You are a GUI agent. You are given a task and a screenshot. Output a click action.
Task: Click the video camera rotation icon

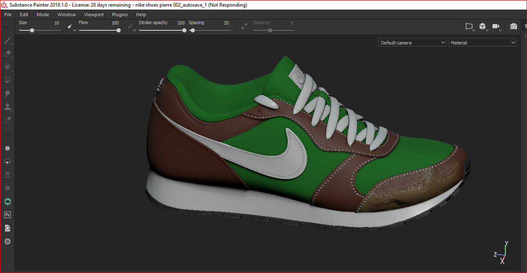pos(495,26)
